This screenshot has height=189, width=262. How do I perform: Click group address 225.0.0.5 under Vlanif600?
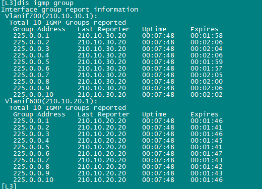pos(31,147)
